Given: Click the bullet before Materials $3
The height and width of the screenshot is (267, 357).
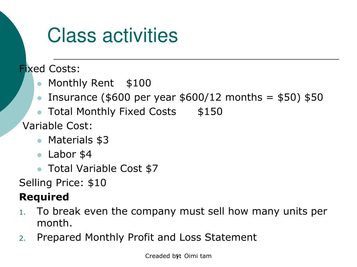Looking at the screenshot, I should coord(39,141).
